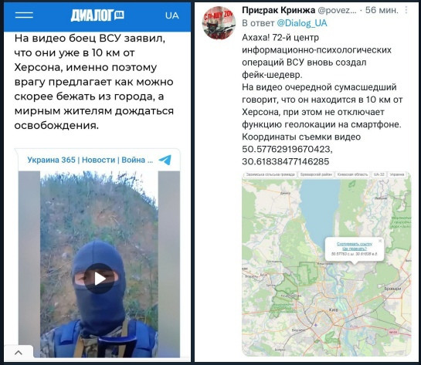This screenshot has height=365, width=421.
Task: Open the @Dialog_UA mention link
Action: coord(302,23)
